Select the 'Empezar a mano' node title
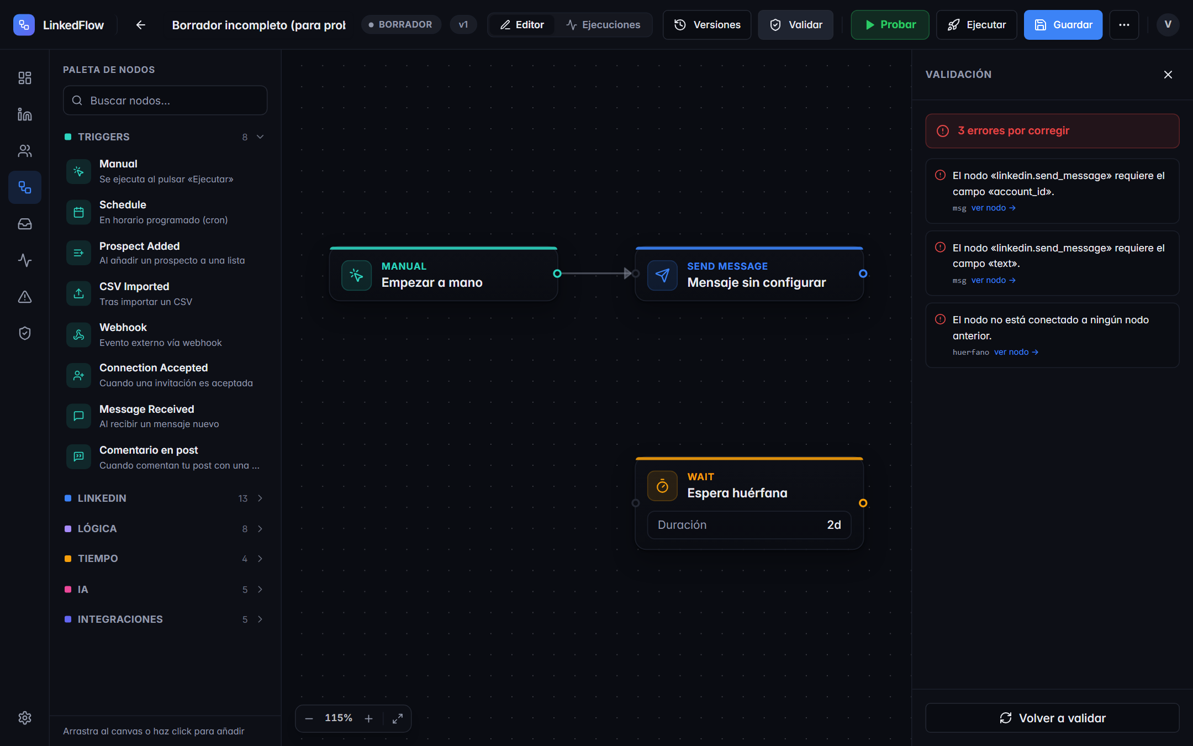Viewport: 1193px width, 746px height. tap(432, 282)
